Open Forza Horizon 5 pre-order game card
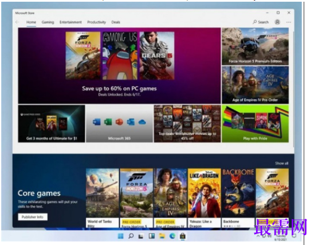The image size is (318, 245). [136, 198]
